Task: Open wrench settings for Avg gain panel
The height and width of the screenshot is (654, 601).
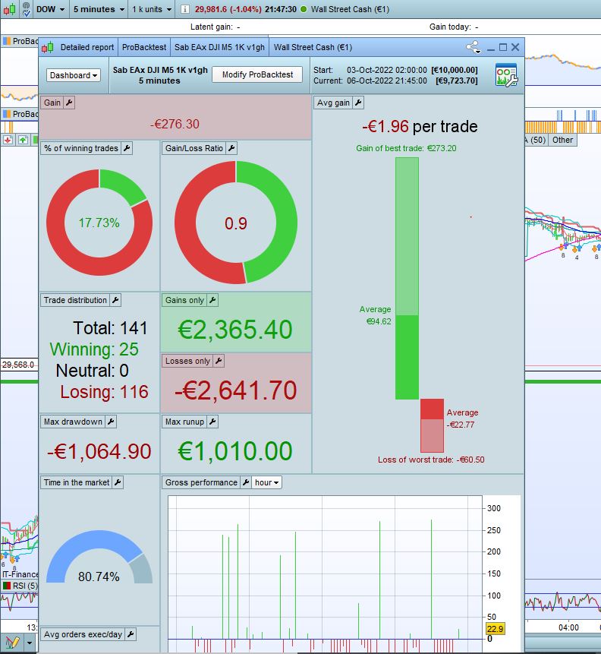Action: tap(358, 103)
